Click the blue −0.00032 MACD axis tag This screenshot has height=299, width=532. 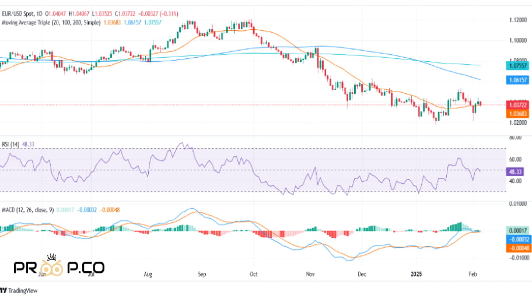(x=517, y=240)
